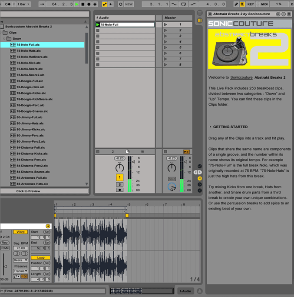This screenshot has width=294, height=297.
Task: Open the 1 Bar quantization menu
Action: point(23,4)
